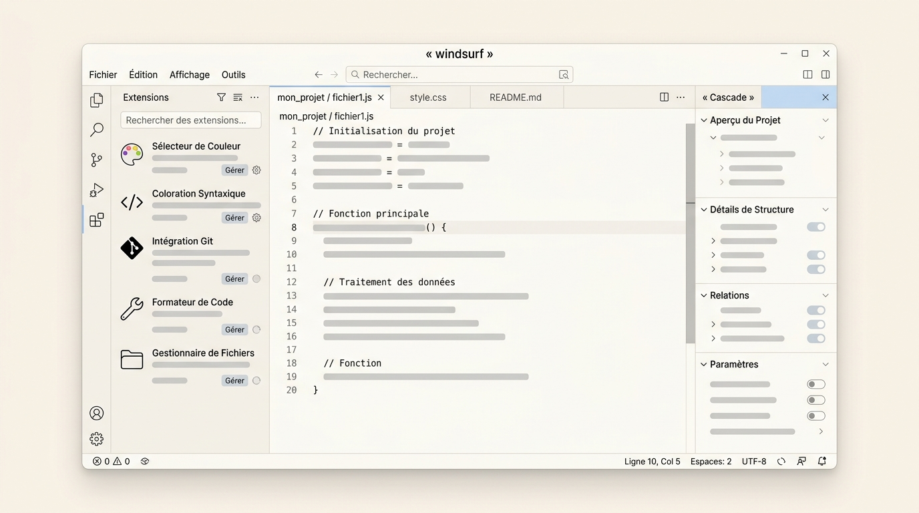Click gear icon for Sélecteur de Couleur
The height and width of the screenshot is (513, 919).
(256, 170)
